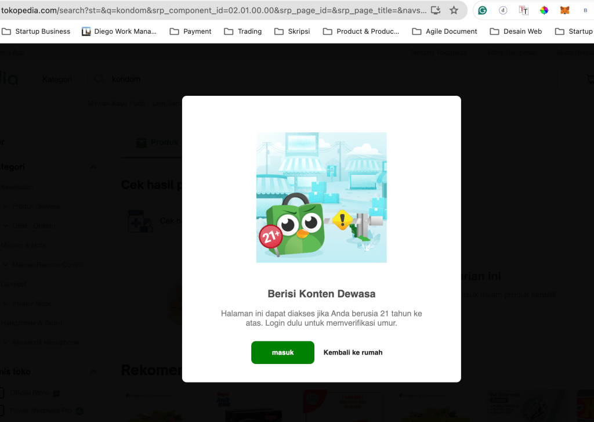Click the circled d extension icon
The width and height of the screenshot is (594, 422).
click(x=503, y=10)
